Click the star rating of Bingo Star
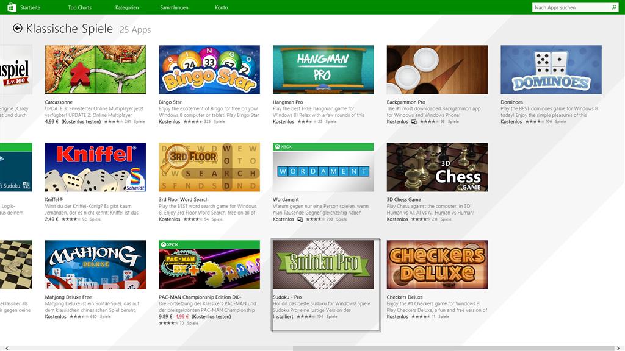 [192, 122]
